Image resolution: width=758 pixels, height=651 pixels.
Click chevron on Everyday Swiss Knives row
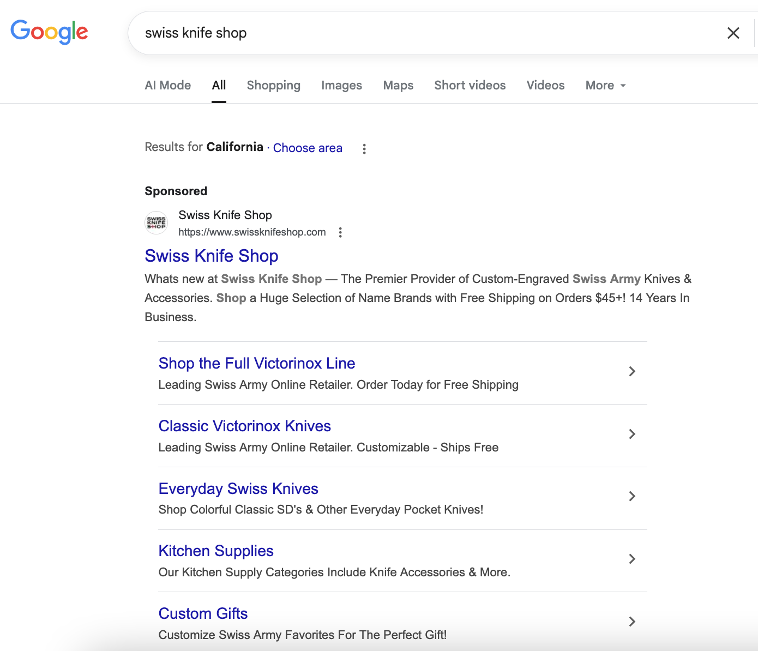point(632,496)
